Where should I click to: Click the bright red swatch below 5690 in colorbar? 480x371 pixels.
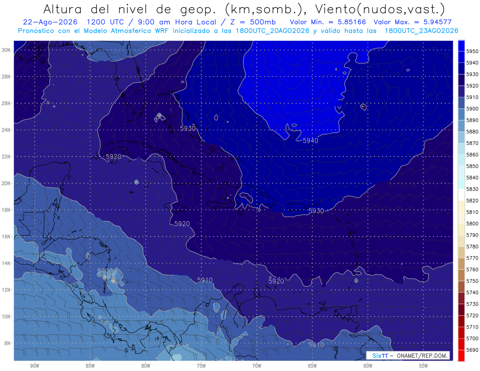[461, 355]
